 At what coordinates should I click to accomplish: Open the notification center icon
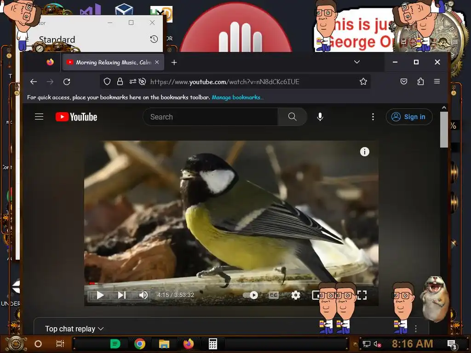point(452,345)
